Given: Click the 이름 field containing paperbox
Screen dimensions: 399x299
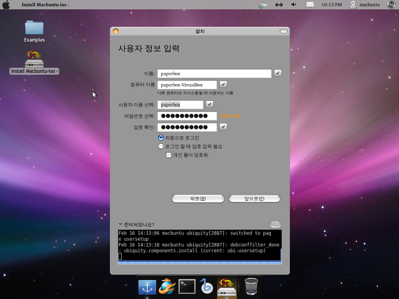Looking at the screenshot, I should pyautogui.click(x=214, y=74).
